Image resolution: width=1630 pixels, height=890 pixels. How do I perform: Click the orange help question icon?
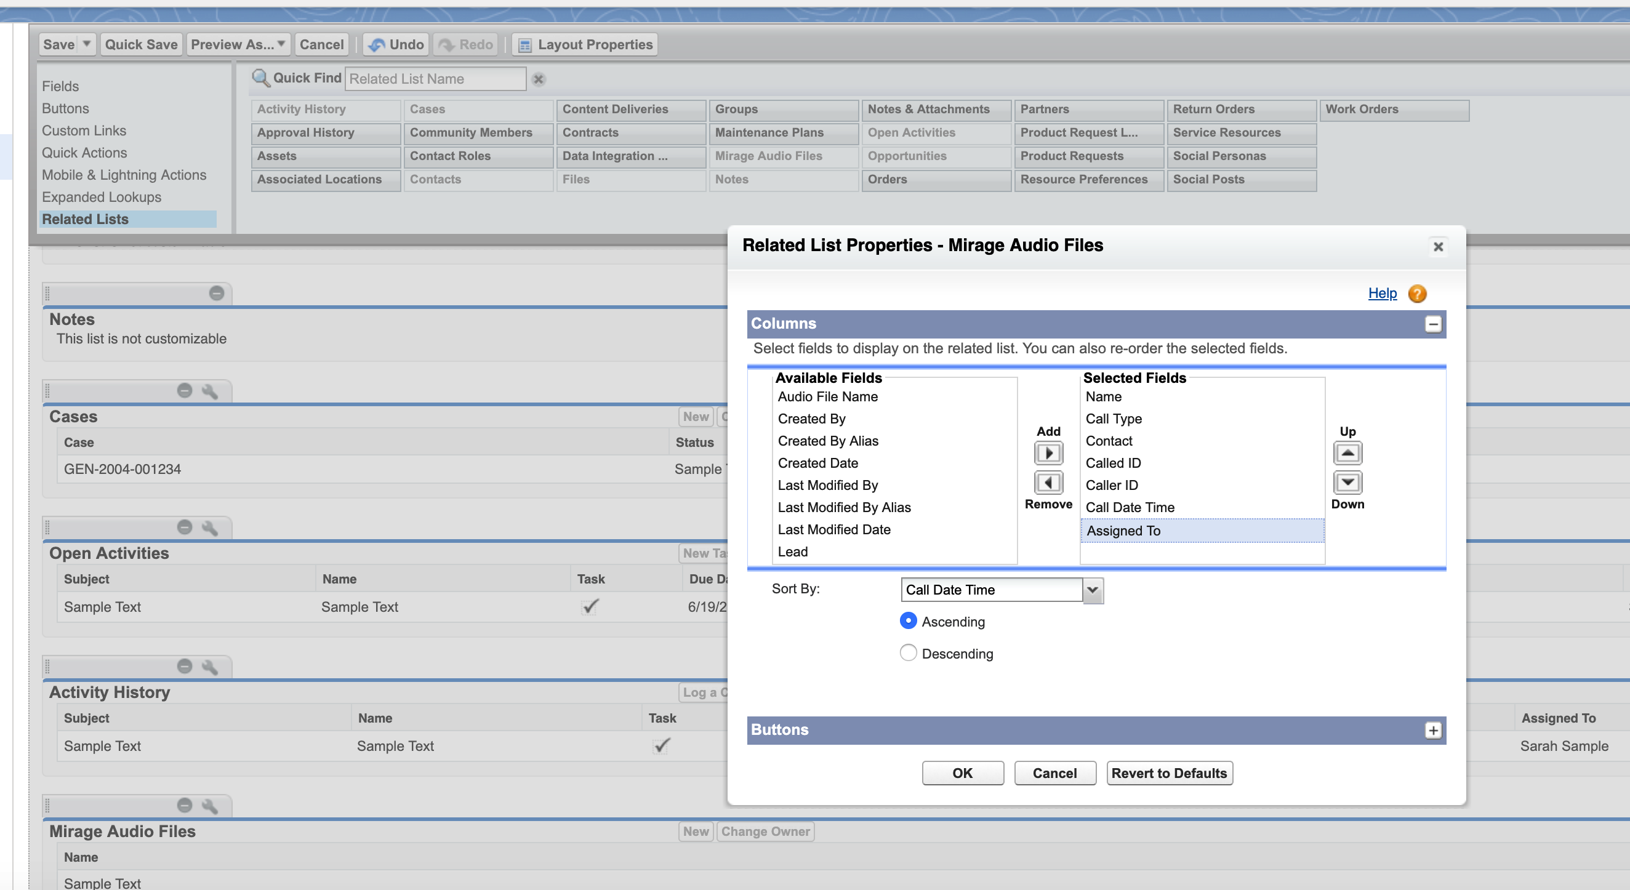coord(1417,294)
